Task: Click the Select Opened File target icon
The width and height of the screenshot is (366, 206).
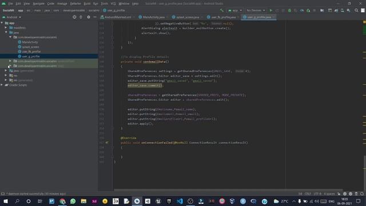Action: point(74,17)
